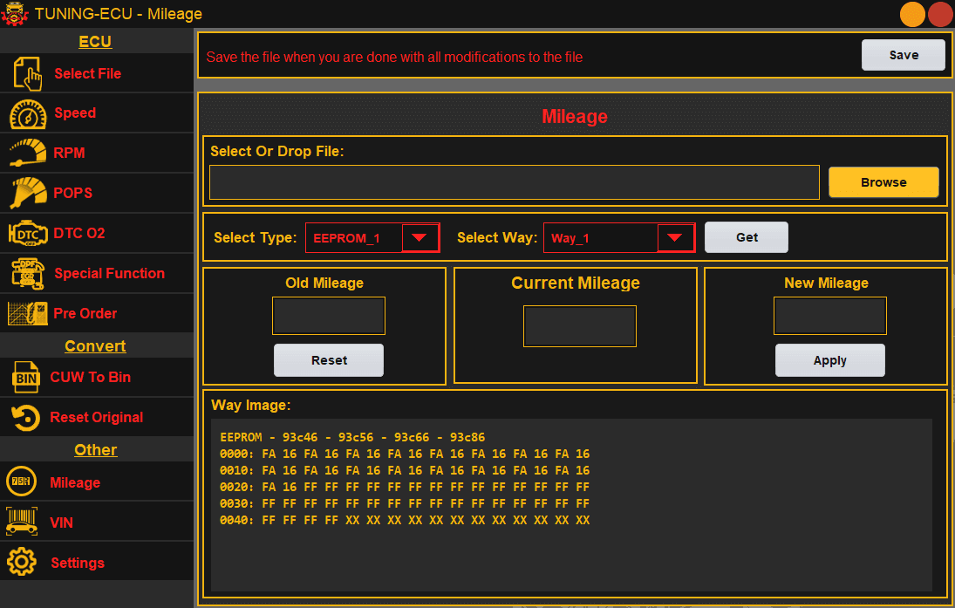
Task: Select the CUW To Bin converter
Action: (23, 377)
